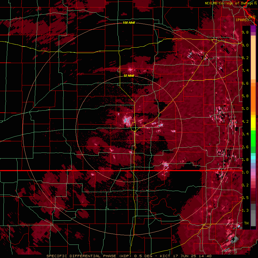Click the 5.0 scale value
Image resolution: width=258 pixels, height=258 pixels.
click(245, 109)
